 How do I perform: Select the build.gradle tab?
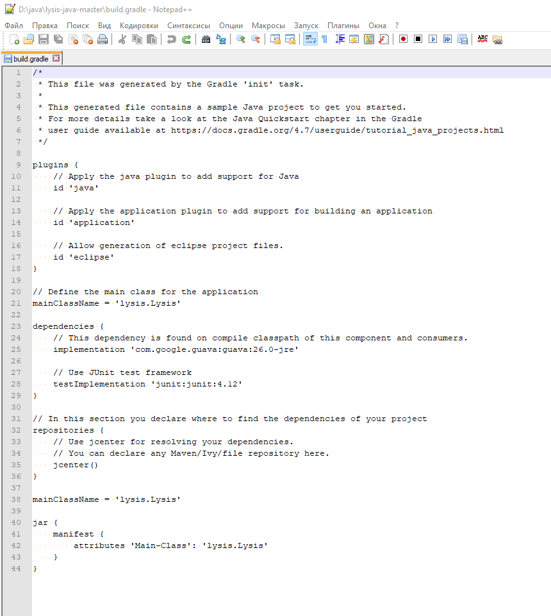pos(31,58)
